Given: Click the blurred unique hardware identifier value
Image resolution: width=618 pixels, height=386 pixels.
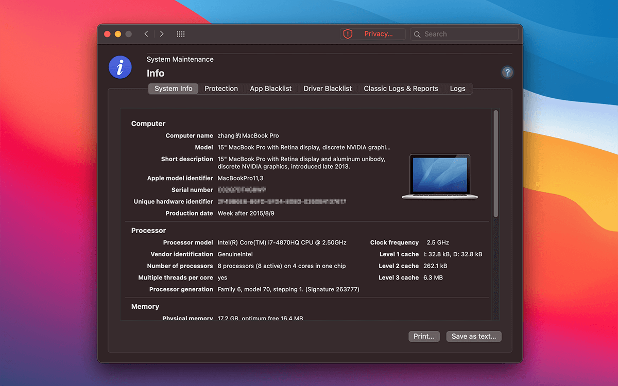Looking at the screenshot, I should point(282,202).
